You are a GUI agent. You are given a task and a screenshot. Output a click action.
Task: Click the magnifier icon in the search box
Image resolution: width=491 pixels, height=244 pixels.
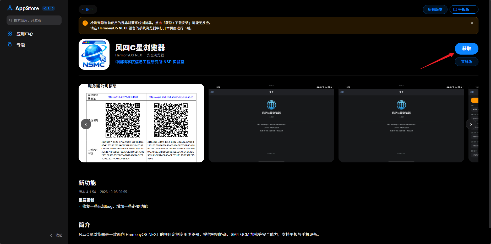tap(10, 20)
